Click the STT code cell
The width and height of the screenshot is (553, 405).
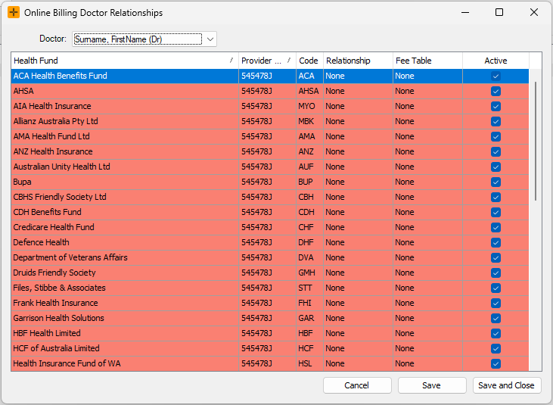(x=309, y=288)
